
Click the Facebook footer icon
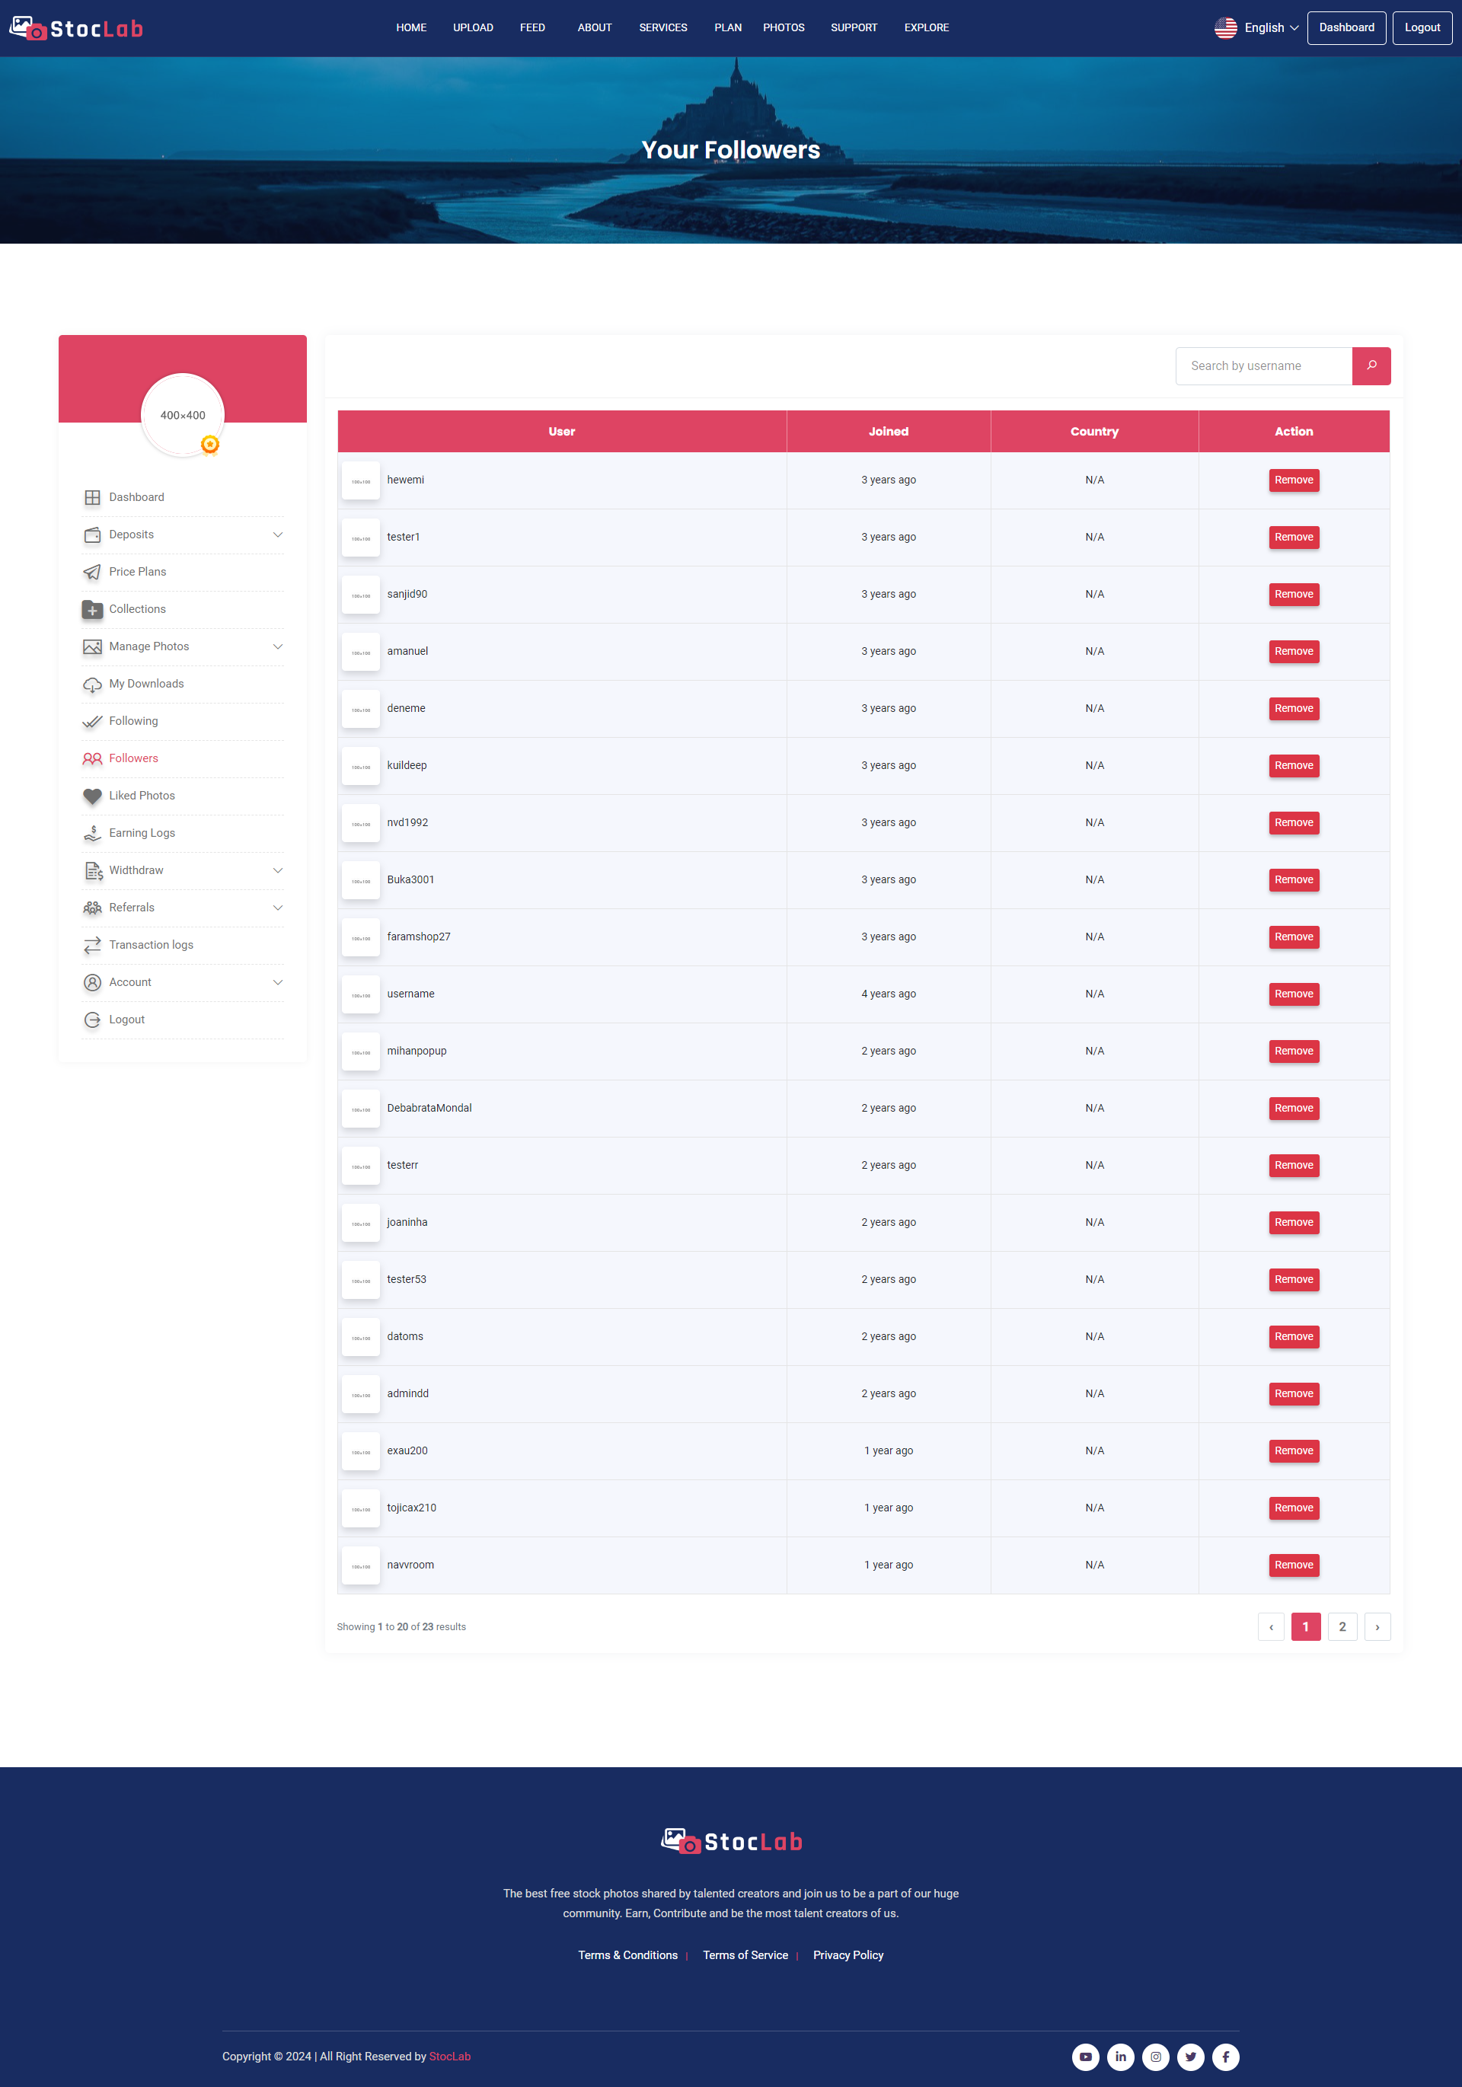pyautogui.click(x=1224, y=2056)
